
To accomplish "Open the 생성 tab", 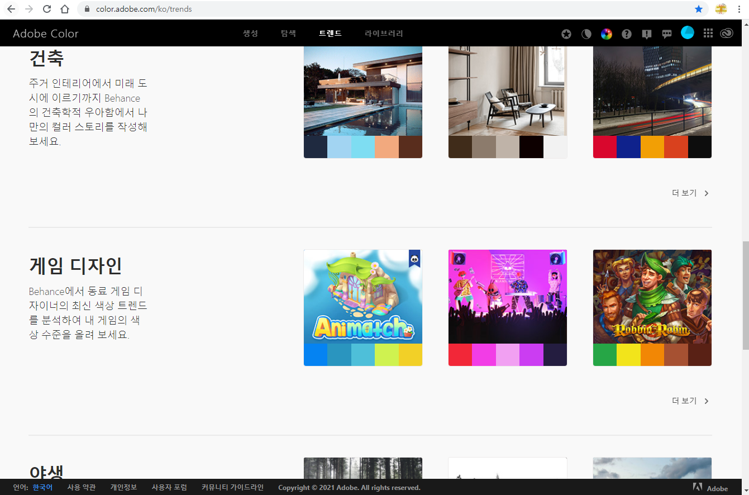I will click(x=250, y=34).
